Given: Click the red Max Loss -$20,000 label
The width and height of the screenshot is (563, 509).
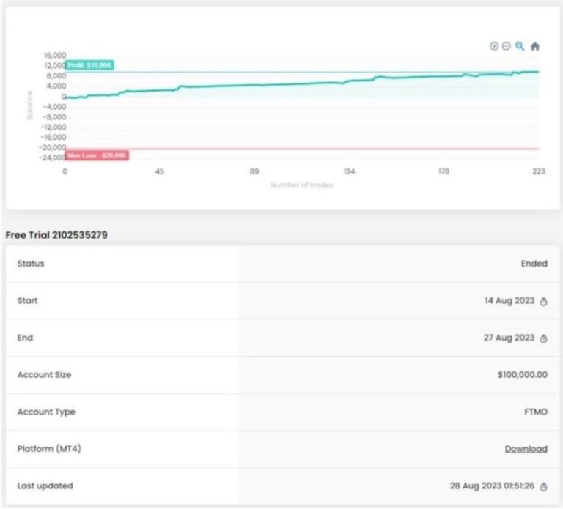Looking at the screenshot, I should [x=97, y=155].
